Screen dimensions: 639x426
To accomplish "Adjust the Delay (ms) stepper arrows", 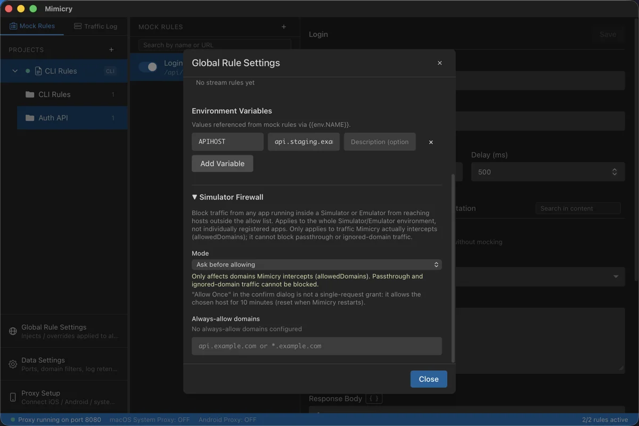I will pyautogui.click(x=615, y=172).
